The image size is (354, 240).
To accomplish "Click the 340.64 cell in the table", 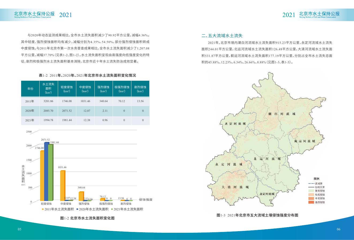I will [103, 101].
